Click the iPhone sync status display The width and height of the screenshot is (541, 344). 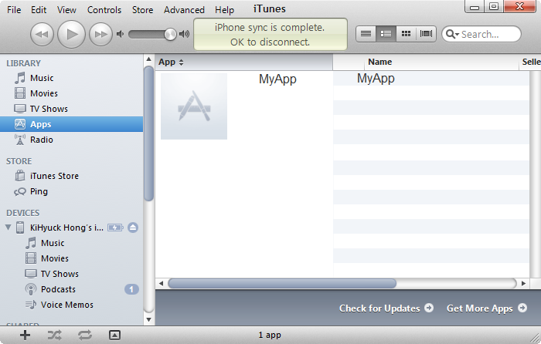270,35
